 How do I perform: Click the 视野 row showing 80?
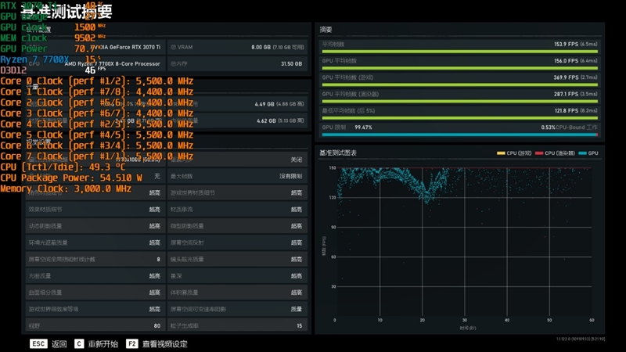[x=95, y=325]
